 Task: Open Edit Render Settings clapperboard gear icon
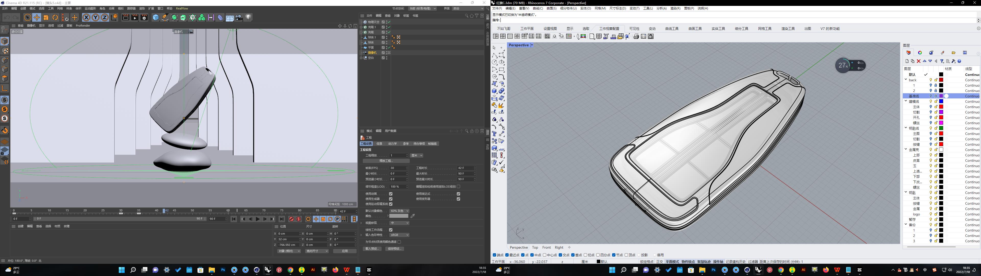click(x=144, y=18)
